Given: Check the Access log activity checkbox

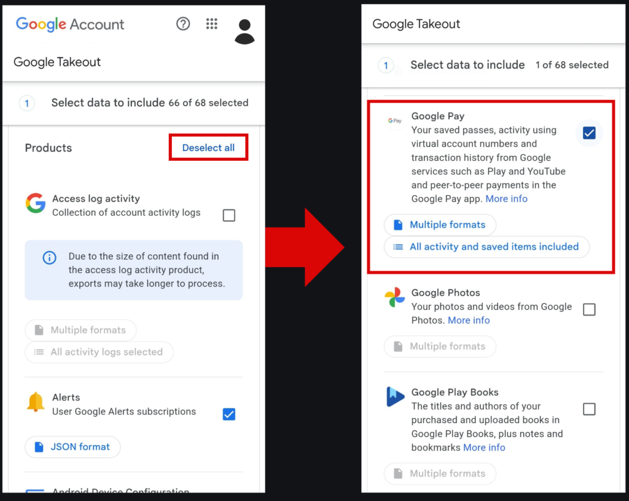Looking at the screenshot, I should point(229,216).
